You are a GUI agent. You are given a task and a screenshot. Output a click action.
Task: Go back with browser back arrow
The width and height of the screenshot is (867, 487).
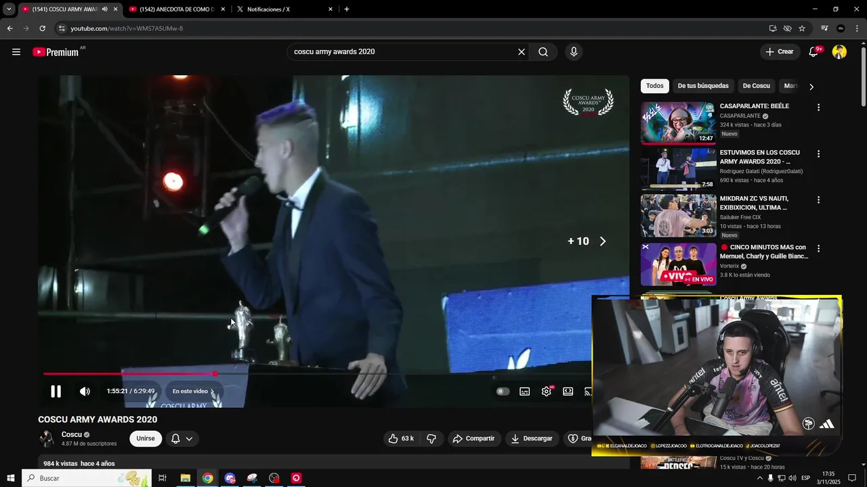coord(9,28)
